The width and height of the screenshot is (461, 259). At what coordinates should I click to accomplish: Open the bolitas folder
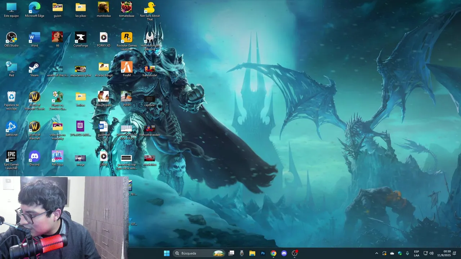[x=81, y=99]
